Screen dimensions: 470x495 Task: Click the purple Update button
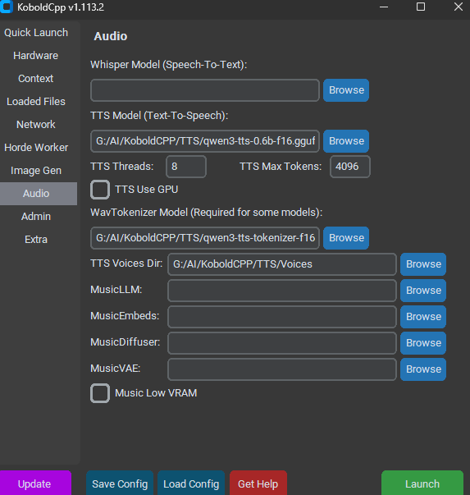click(34, 484)
